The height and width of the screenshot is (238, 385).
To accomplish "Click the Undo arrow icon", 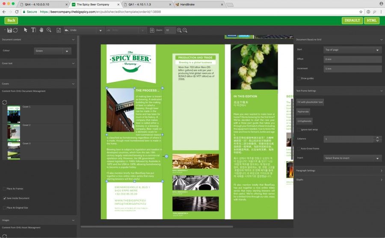I will (x=67, y=30).
